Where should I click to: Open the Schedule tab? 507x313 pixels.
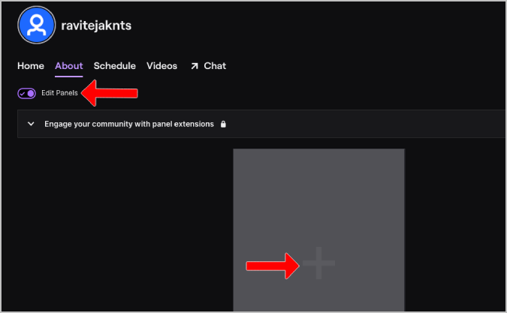[x=115, y=66]
